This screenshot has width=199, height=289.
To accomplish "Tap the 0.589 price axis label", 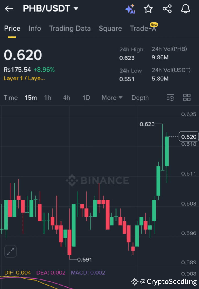I will 189,262.
